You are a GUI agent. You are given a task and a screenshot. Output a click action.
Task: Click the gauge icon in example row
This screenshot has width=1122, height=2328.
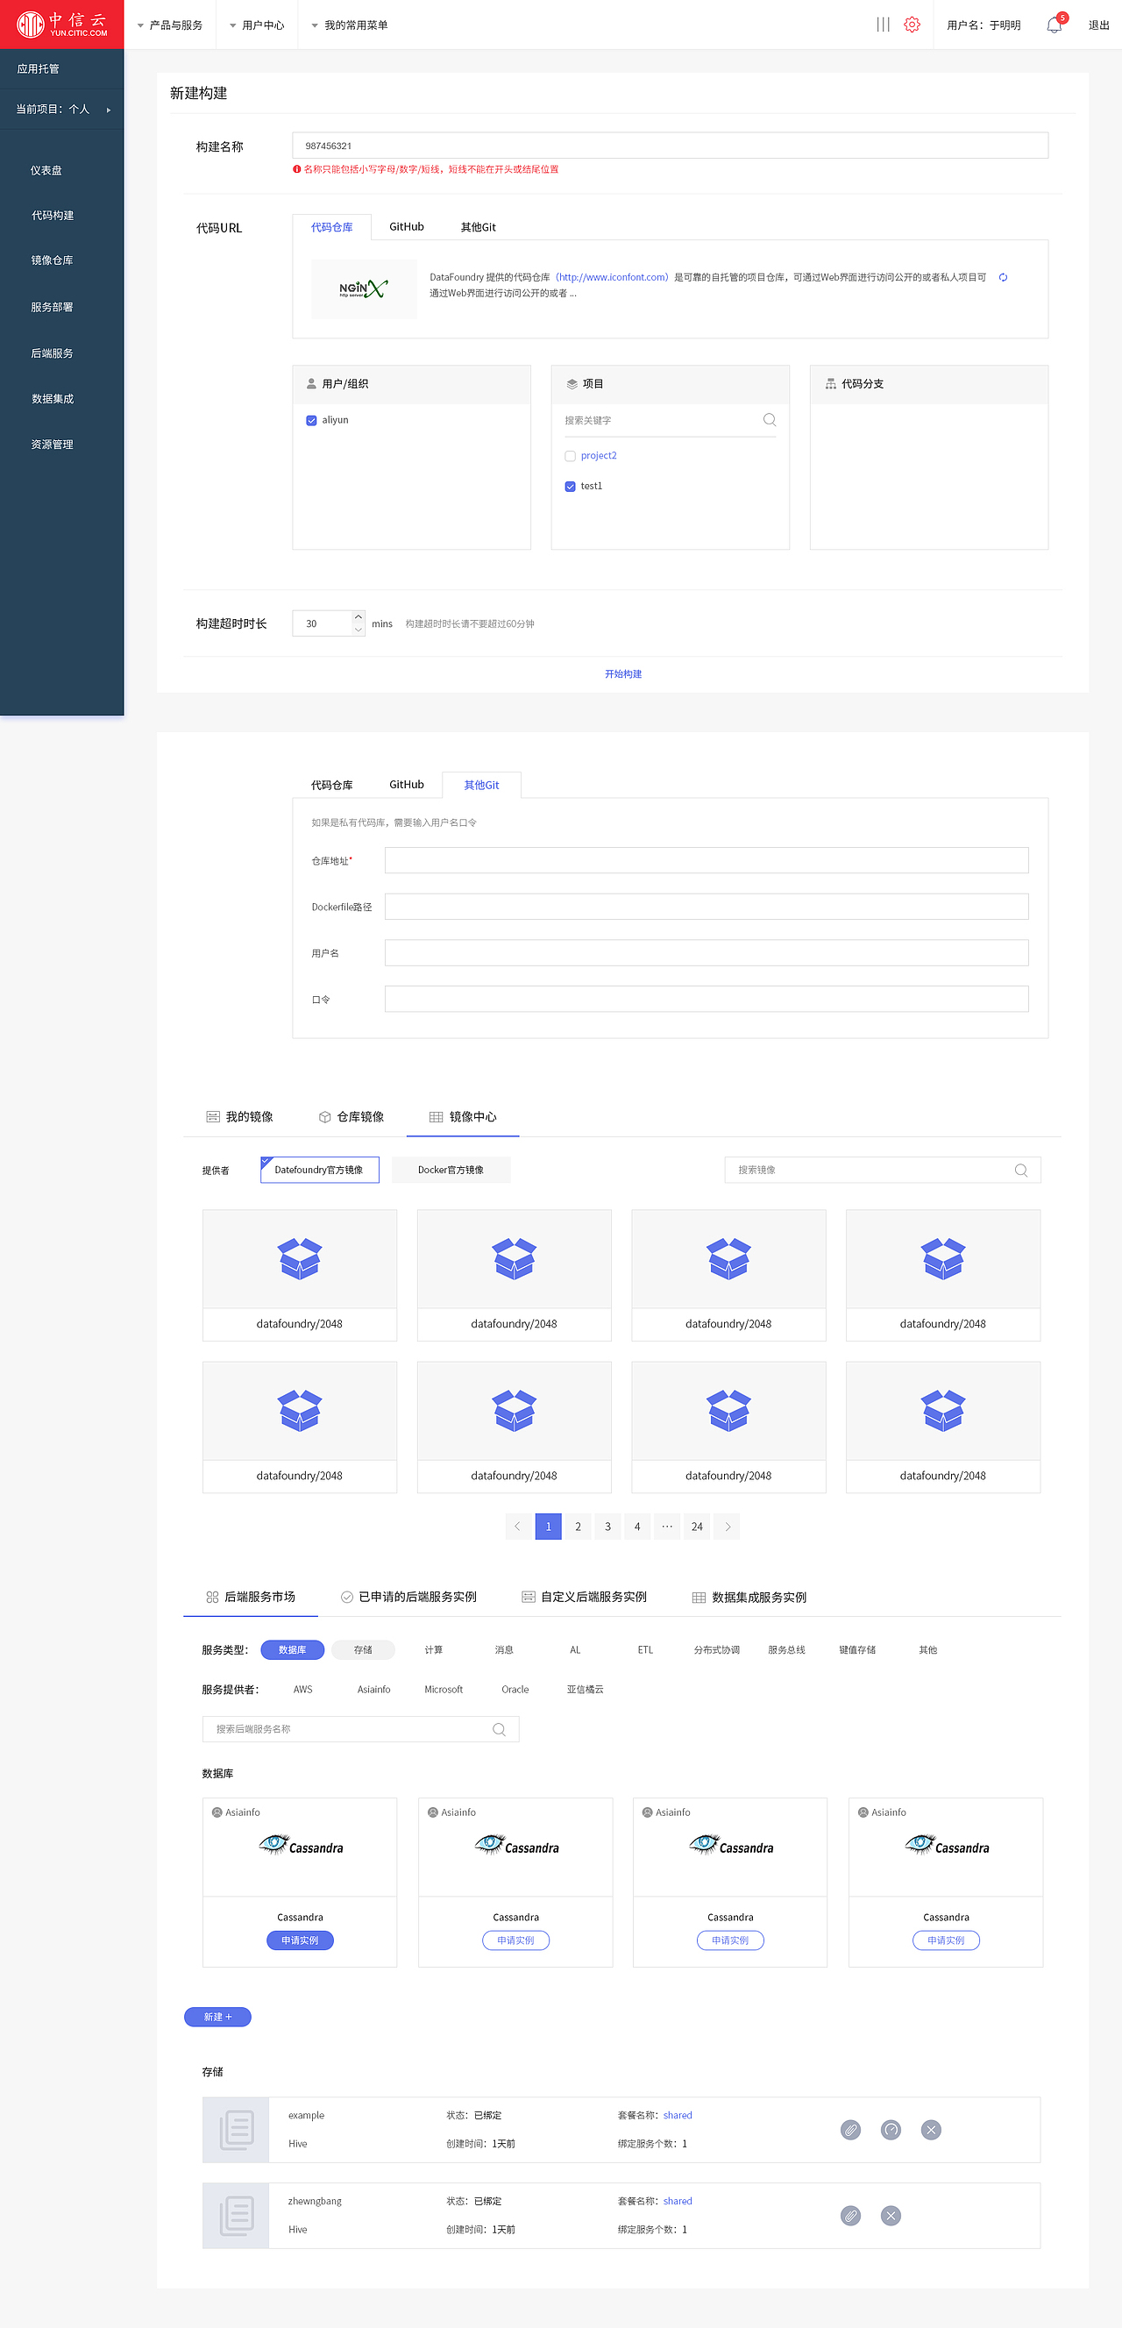point(891,2129)
